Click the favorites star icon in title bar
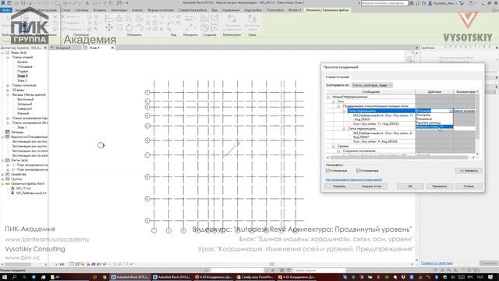499x281 pixels. pos(424,3)
